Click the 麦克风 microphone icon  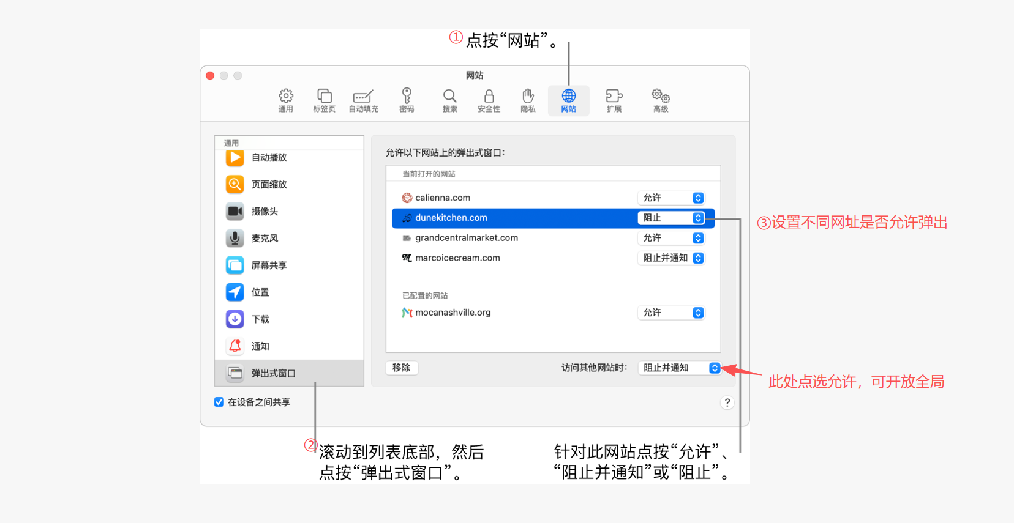tap(235, 238)
